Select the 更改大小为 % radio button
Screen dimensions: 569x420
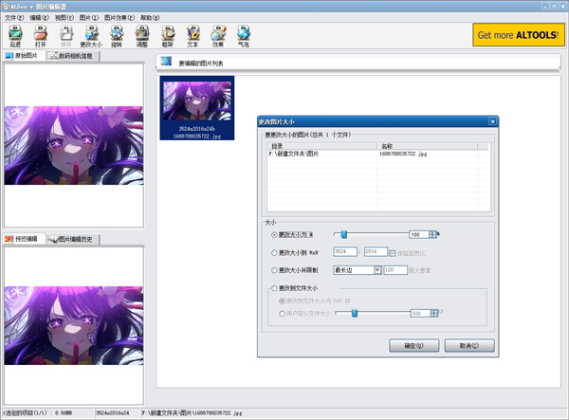coord(275,234)
